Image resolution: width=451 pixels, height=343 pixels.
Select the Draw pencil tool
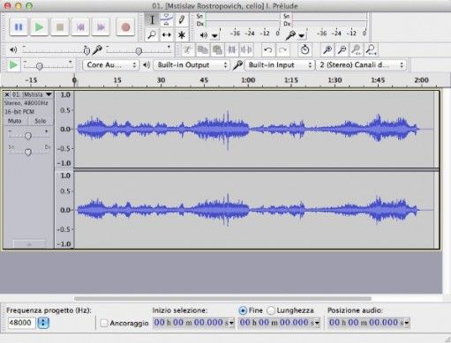point(182,19)
